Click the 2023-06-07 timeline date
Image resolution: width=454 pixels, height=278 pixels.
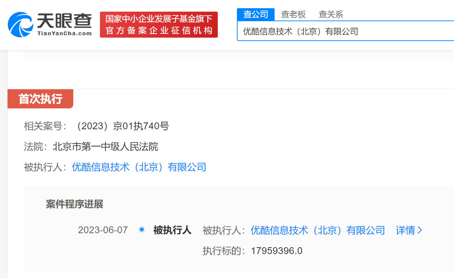pyautogui.click(x=103, y=230)
